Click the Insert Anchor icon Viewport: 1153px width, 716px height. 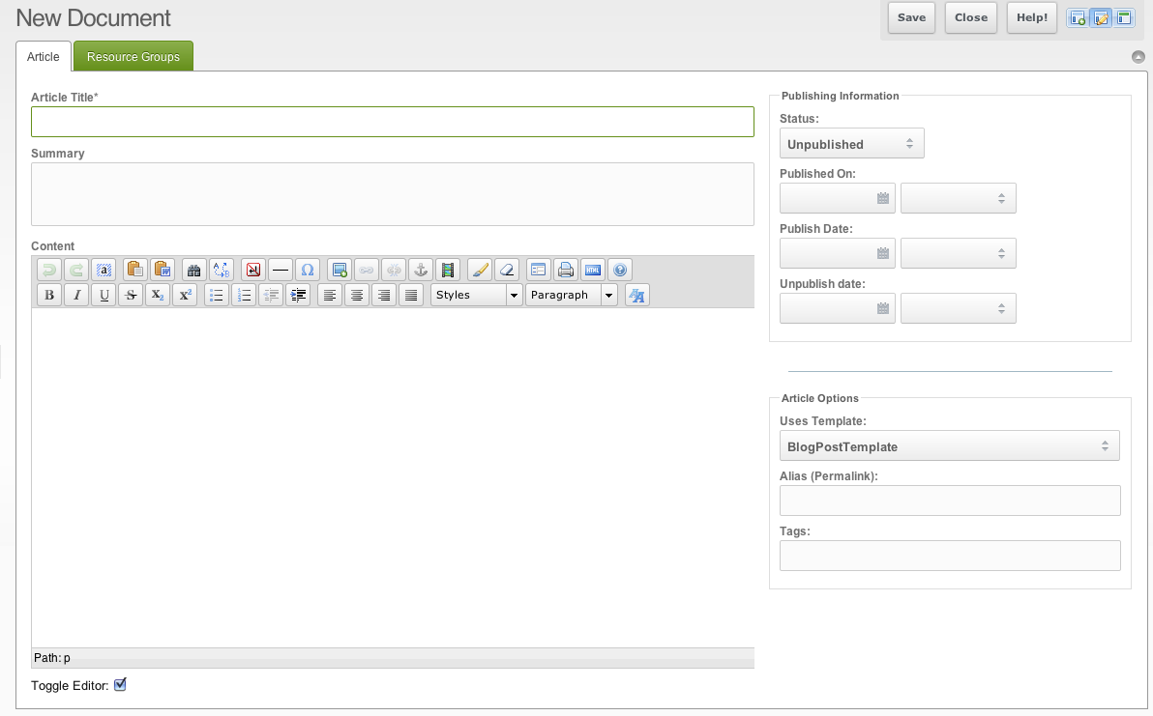420,270
